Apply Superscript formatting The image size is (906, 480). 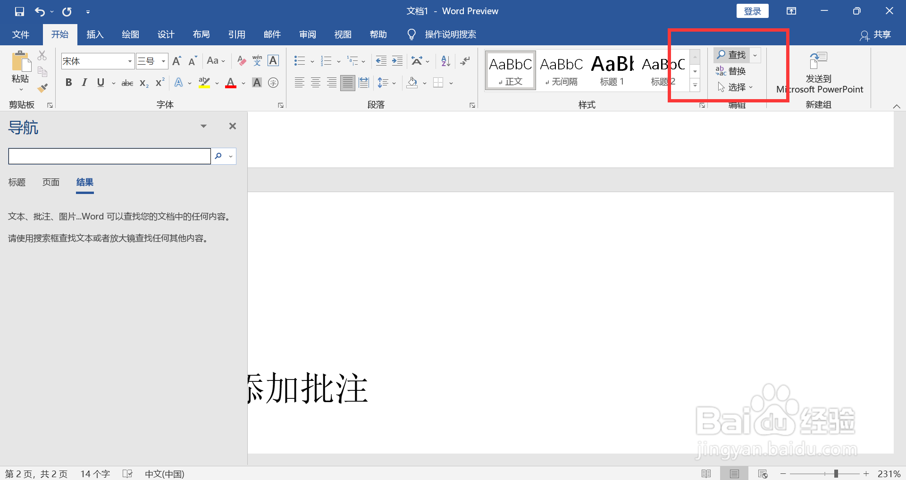pyautogui.click(x=160, y=82)
